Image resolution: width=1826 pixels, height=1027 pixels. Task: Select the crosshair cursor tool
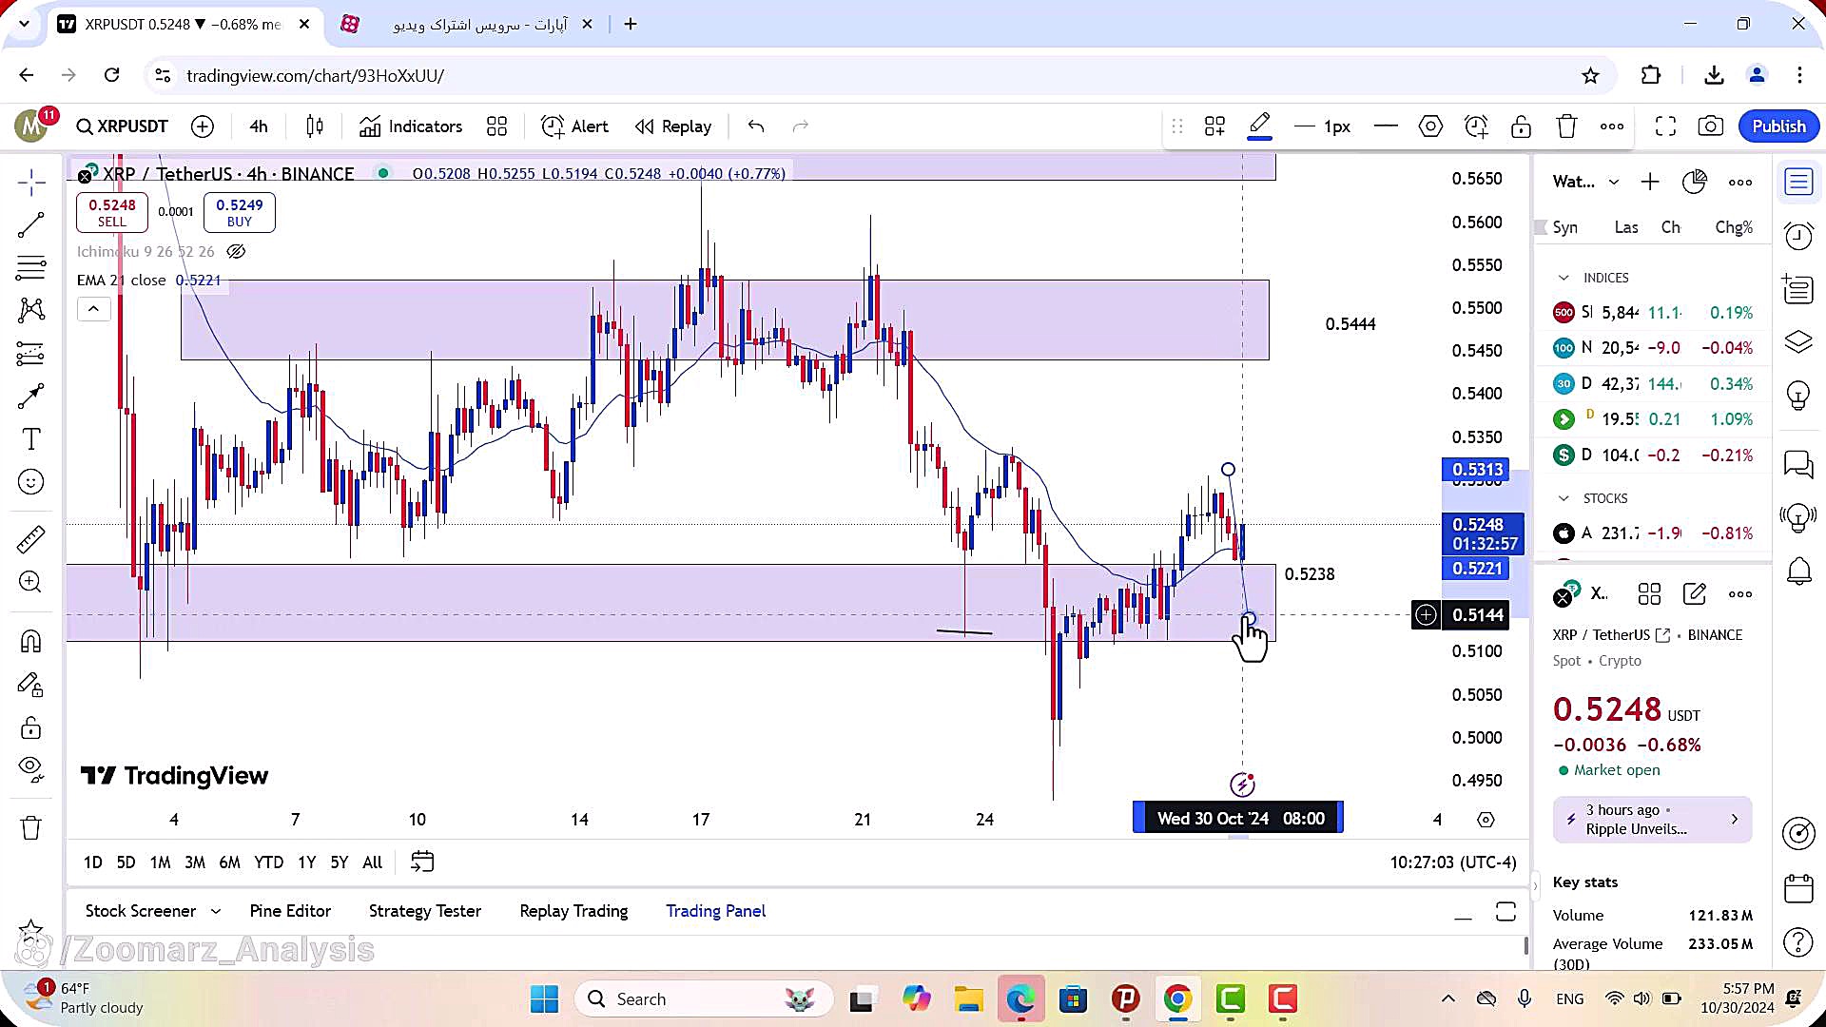click(x=31, y=182)
